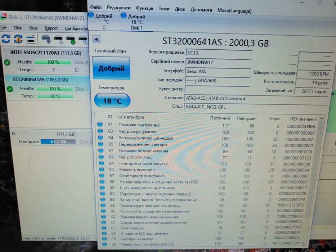Click the Найгірше column header

point(246,118)
